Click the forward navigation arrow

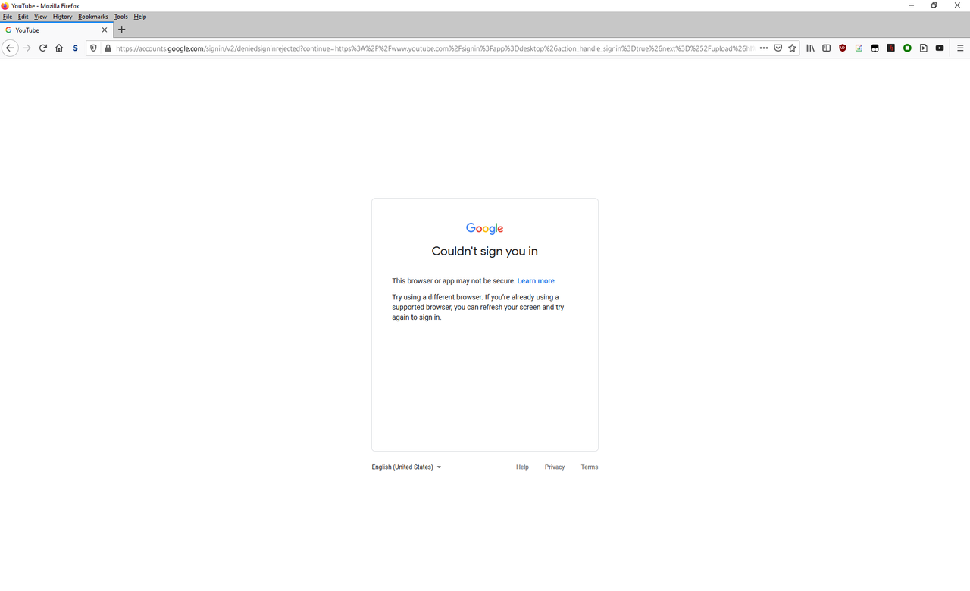pyautogui.click(x=27, y=48)
